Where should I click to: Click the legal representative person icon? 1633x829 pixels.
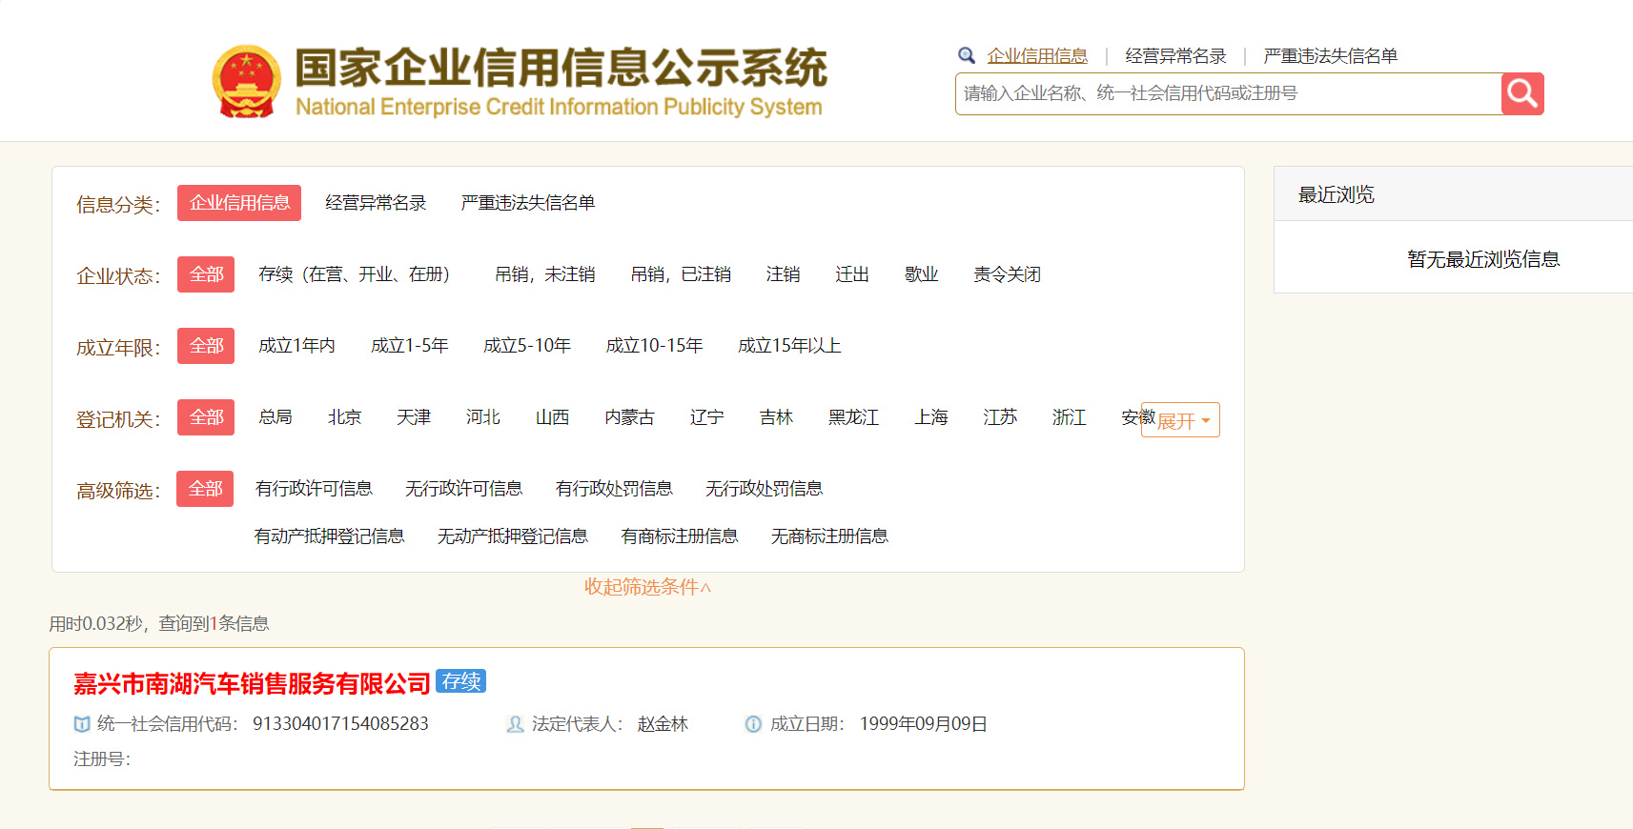[515, 724]
